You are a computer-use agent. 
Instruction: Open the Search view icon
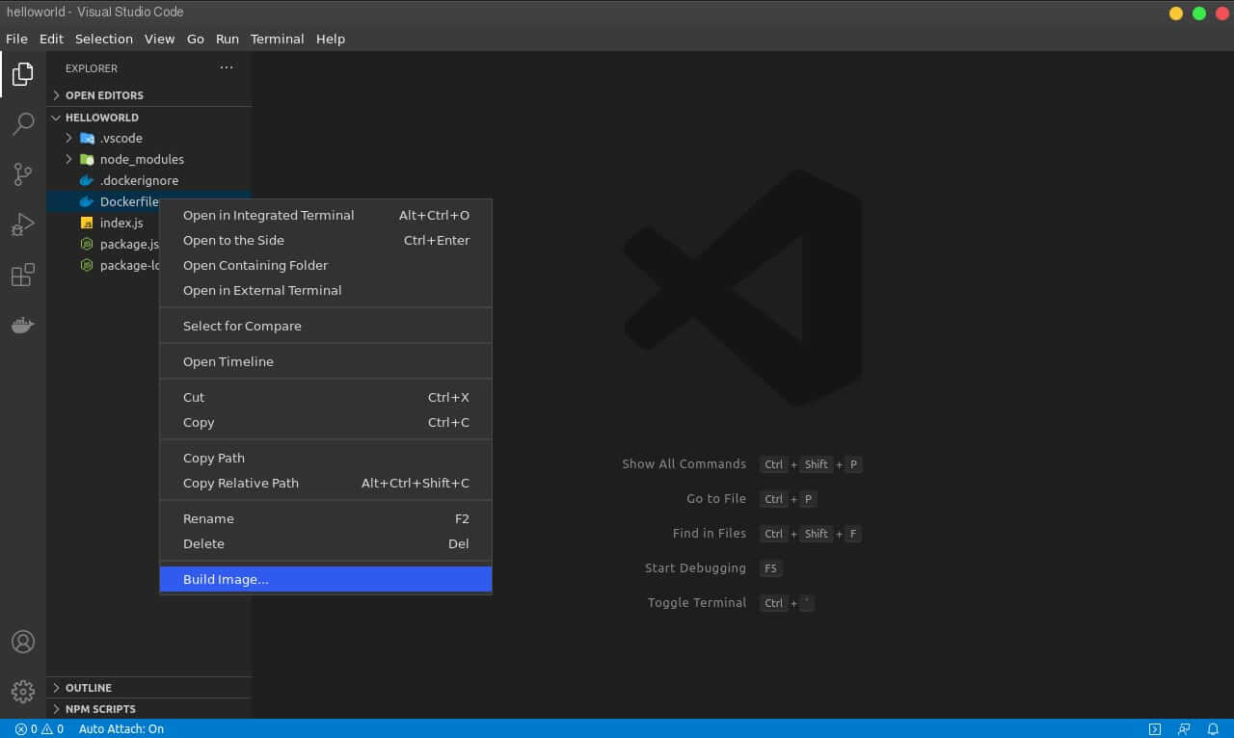23,123
